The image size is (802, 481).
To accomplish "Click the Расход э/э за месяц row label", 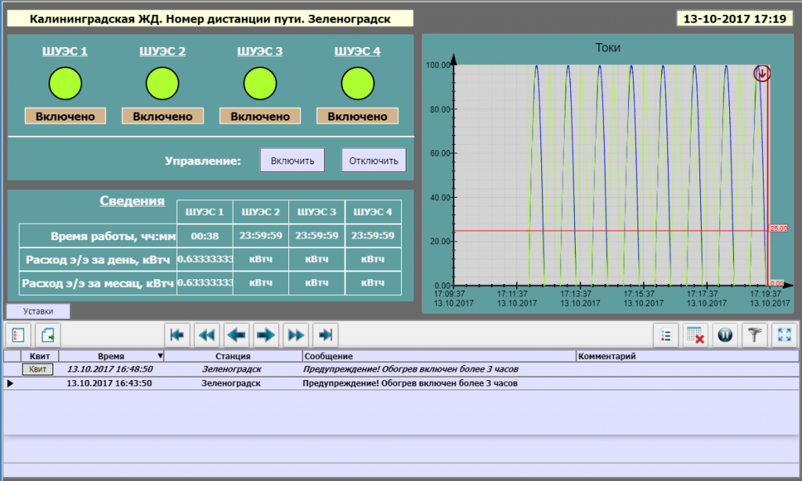I will coord(98,283).
